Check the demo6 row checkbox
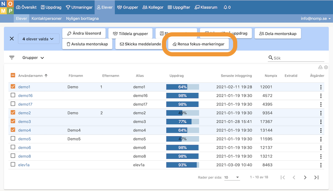 pos(13,147)
